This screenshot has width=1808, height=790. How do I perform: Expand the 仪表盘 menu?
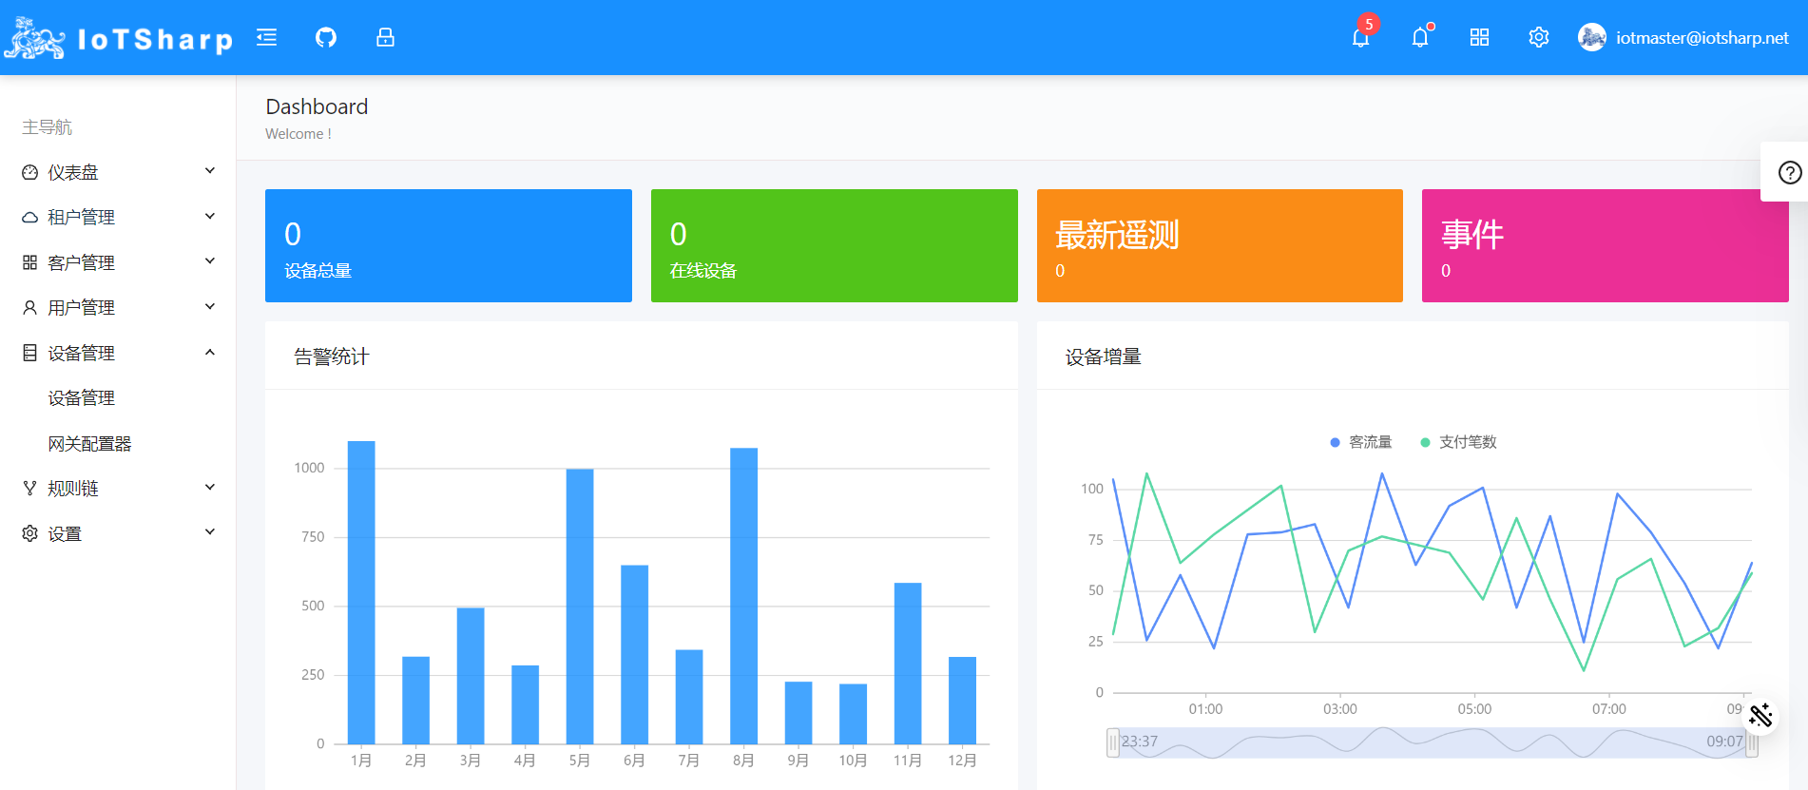click(x=118, y=172)
